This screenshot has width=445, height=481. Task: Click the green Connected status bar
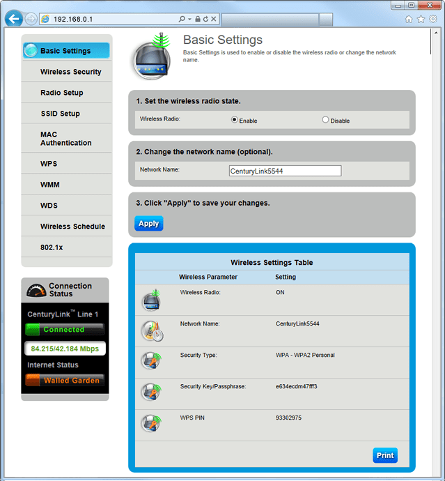tap(65, 330)
